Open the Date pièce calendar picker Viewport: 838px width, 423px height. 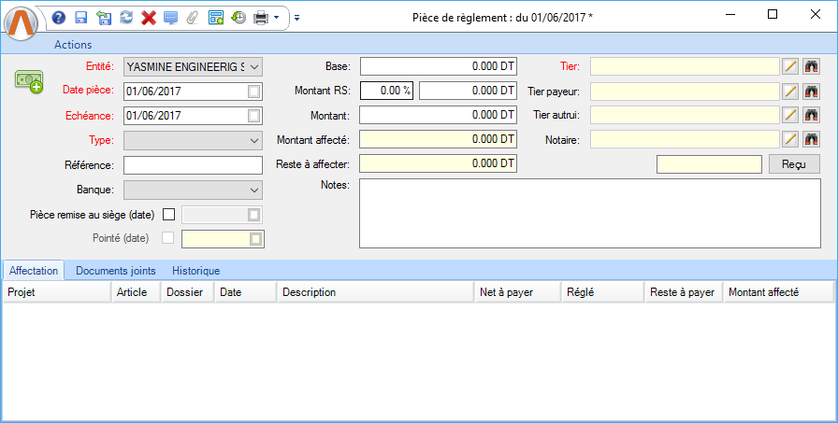pyautogui.click(x=254, y=91)
